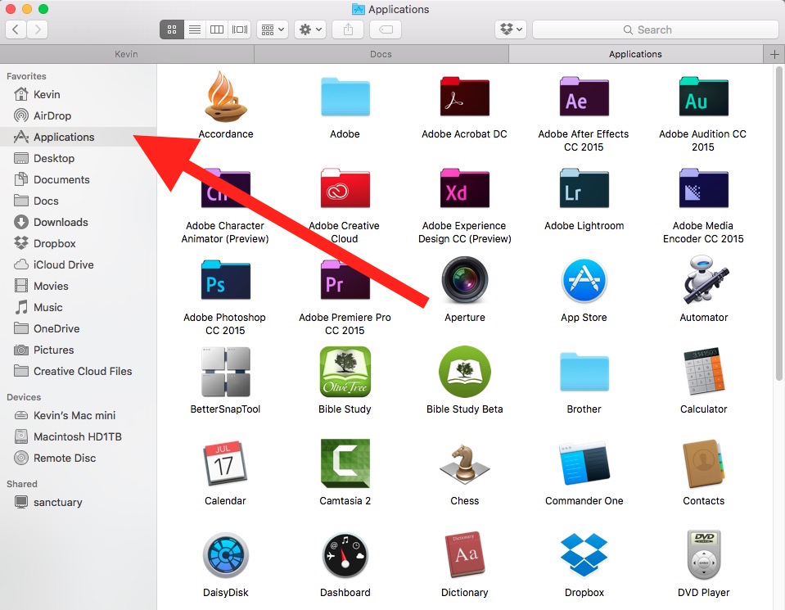Open Movies in the sidebar
Image resolution: width=785 pixels, height=610 pixels.
point(78,286)
